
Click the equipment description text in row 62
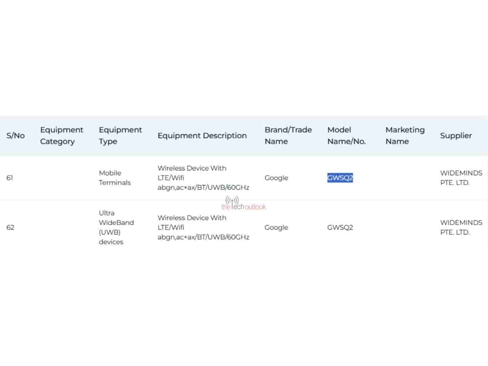tap(203, 227)
